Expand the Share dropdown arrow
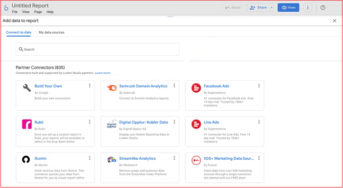 [271, 7]
